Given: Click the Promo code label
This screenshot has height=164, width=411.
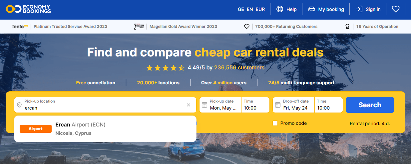Looking at the screenshot, I should pos(293,123).
